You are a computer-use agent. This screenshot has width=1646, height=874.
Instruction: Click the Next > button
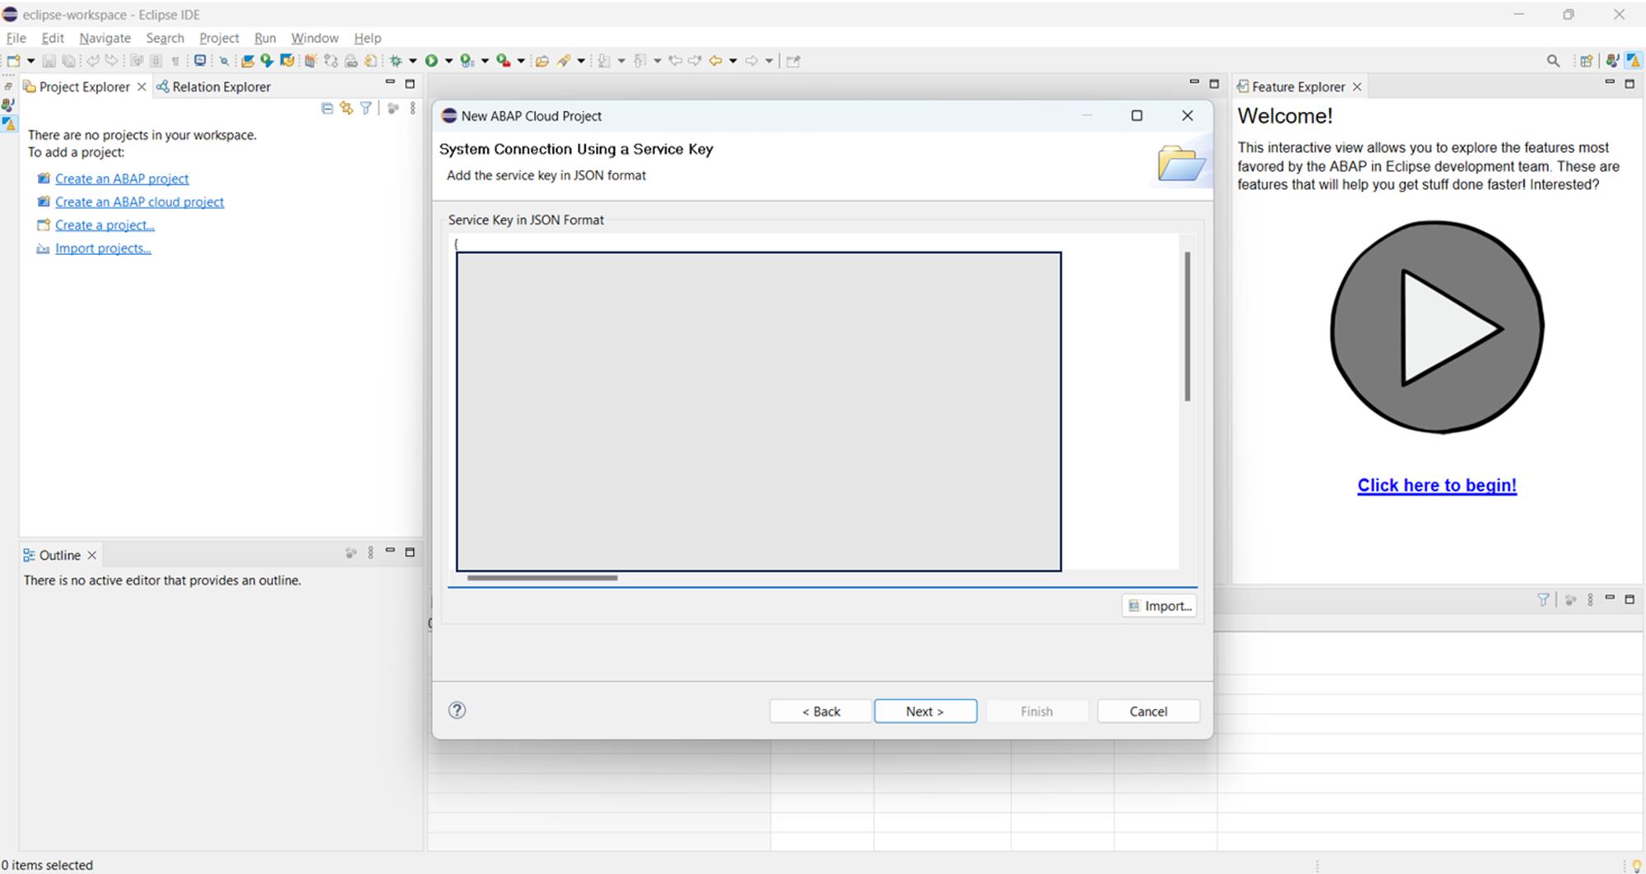[x=925, y=711]
